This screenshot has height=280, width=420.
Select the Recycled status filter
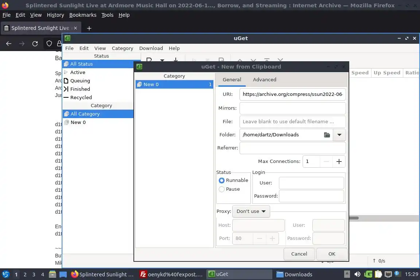tap(98, 98)
